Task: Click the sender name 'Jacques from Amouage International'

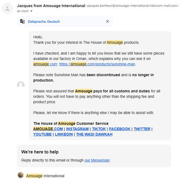Action: point(51,6)
